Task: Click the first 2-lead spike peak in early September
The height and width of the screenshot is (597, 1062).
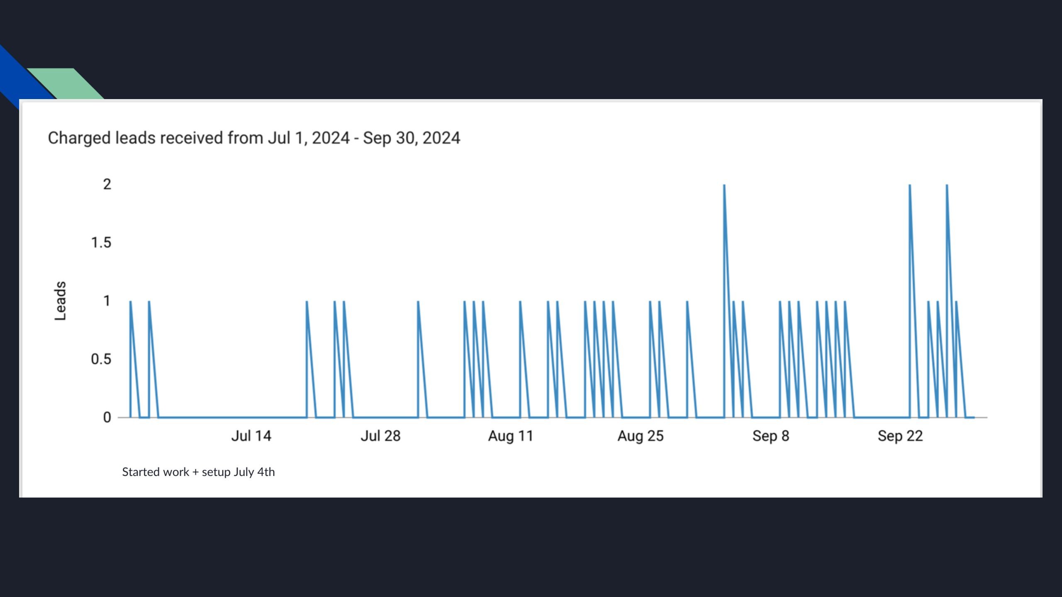Action: tap(724, 186)
